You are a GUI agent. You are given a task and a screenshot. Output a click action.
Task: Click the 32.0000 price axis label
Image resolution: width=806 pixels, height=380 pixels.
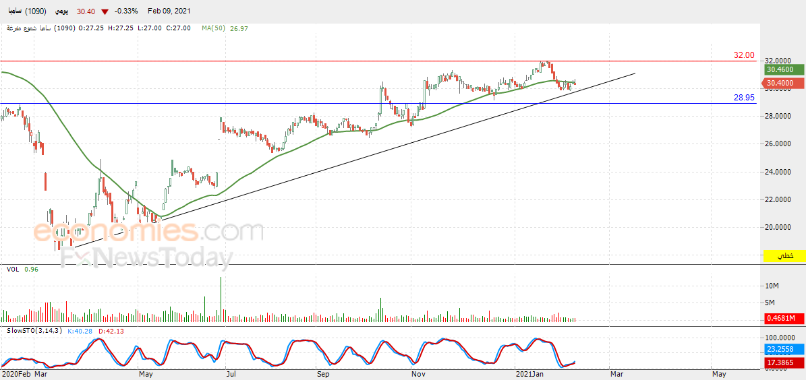[780, 61]
